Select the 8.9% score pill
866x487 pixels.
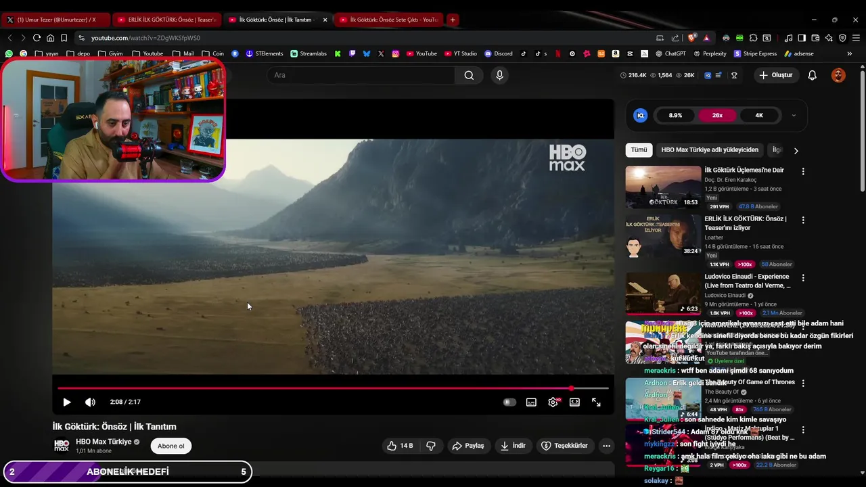coord(675,116)
